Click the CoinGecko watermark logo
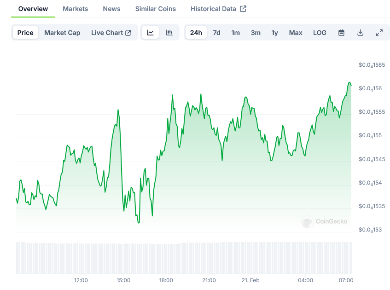The height and width of the screenshot is (290, 390). coord(307,222)
